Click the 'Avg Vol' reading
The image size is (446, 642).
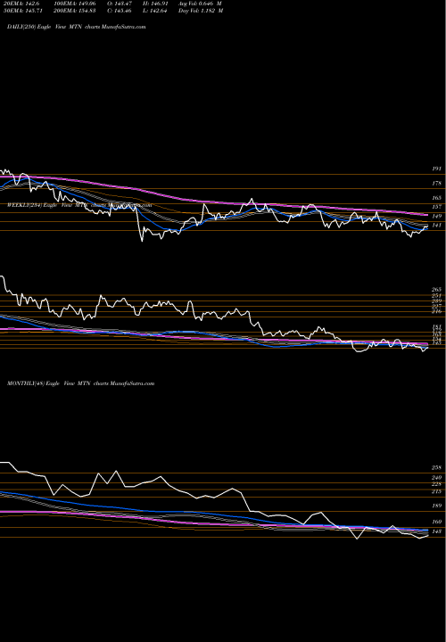point(201,4)
